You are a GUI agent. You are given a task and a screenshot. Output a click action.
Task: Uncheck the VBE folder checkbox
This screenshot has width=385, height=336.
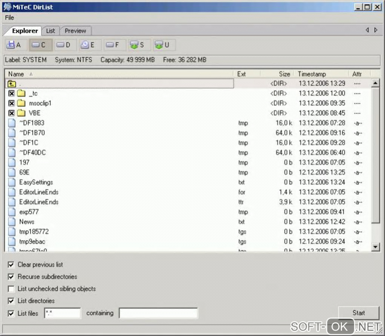click(x=12, y=113)
